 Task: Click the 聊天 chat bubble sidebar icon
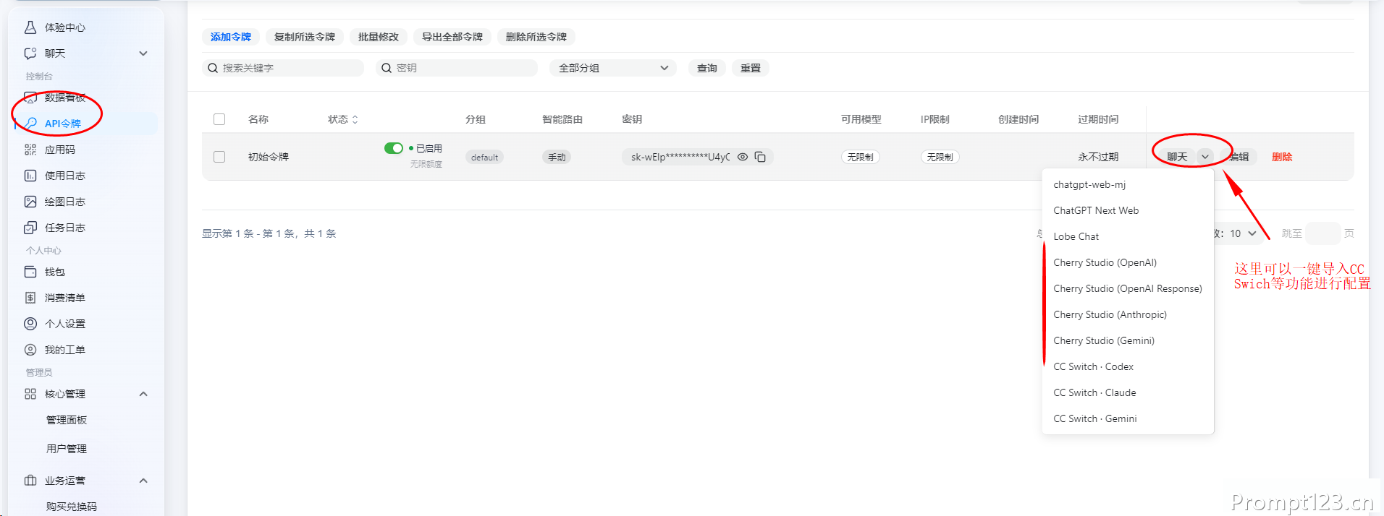[x=30, y=53]
